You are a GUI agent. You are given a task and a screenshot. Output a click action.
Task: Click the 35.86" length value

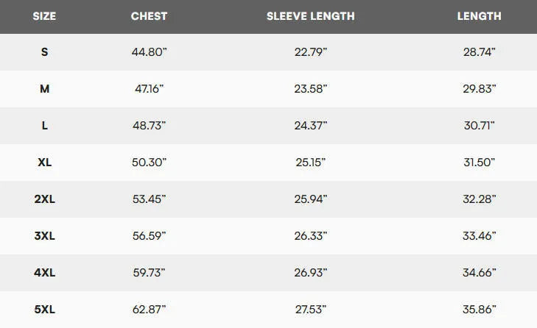[x=479, y=309]
